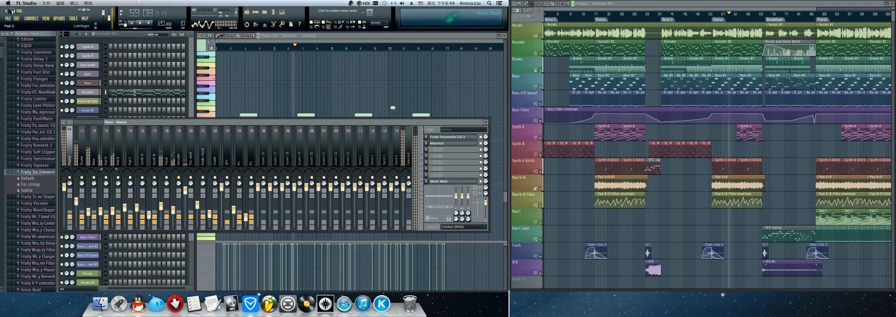Click the question mark help icon
Screen dimensions: 896x317
tap(299, 24)
